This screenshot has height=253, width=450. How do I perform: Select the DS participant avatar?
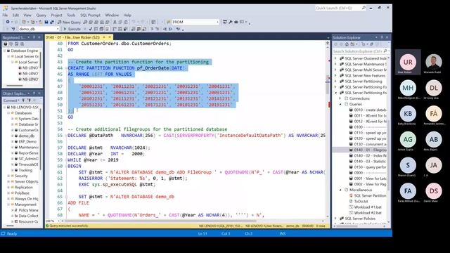click(x=434, y=191)
